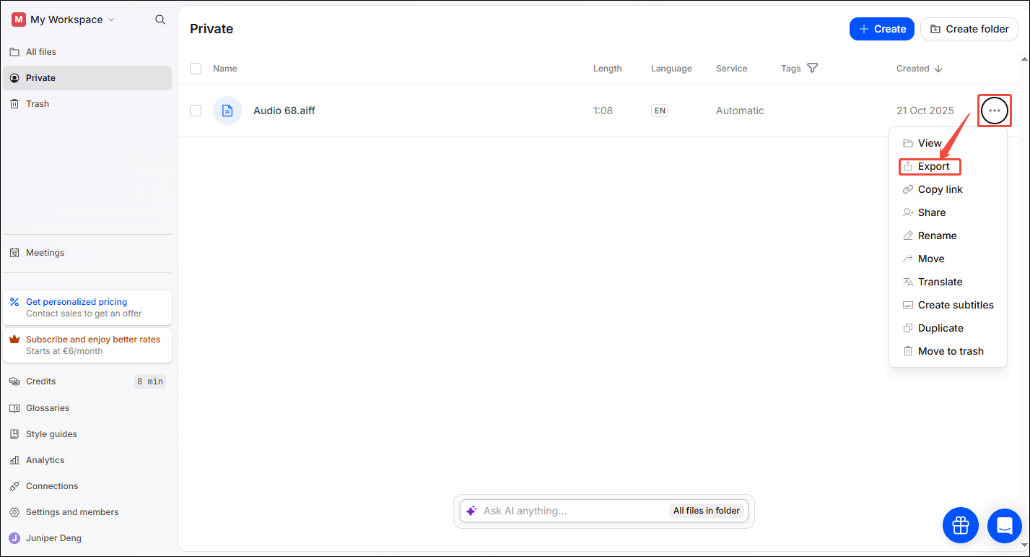1030x557 pixels.
Task: Open the Tags filter funnel icon
Action: click(812, 69)
